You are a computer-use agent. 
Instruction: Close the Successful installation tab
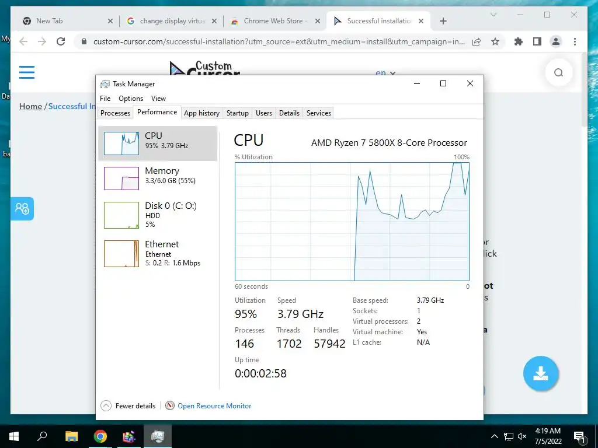point(421,21)
